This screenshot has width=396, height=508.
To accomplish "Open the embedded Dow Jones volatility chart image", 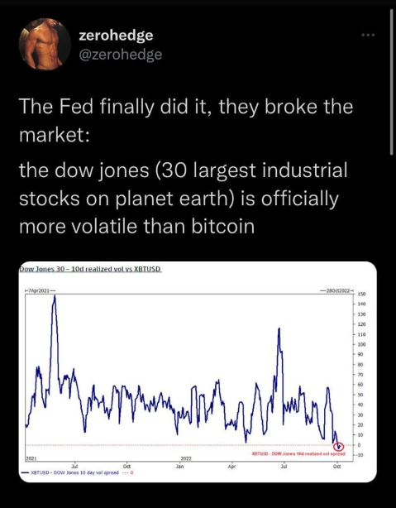I will pyautogui.click(x=198, y=371).
